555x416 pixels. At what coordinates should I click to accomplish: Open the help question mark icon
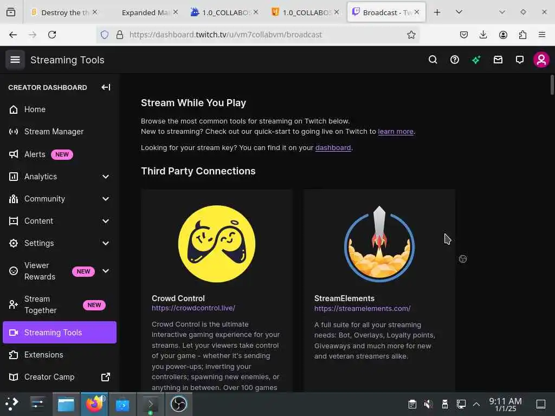pos(455,60)
